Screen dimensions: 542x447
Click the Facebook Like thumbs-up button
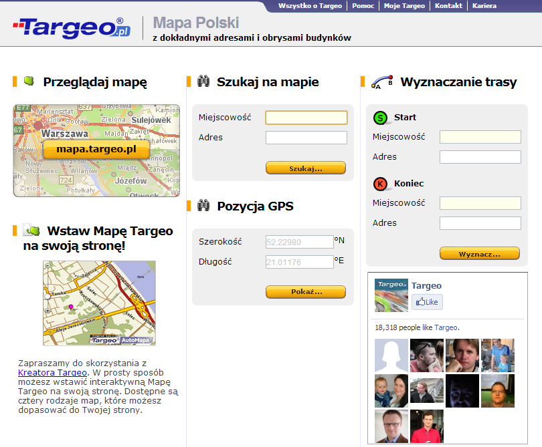click(x=427, y=302)
